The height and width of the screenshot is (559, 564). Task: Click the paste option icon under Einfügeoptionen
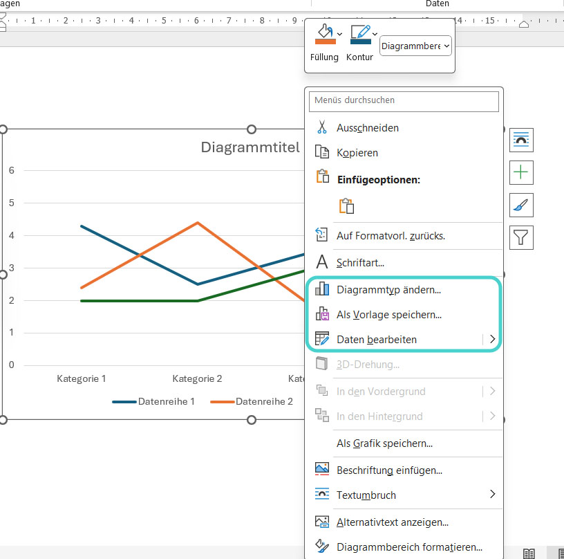pyautogui.click(x=346, y=206)
